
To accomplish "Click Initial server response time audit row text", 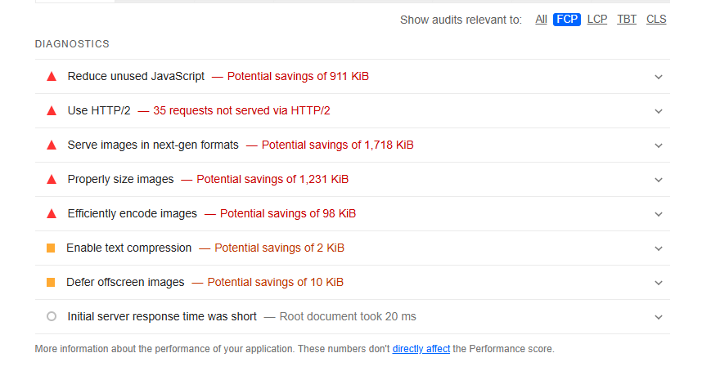I will [162, 316].
